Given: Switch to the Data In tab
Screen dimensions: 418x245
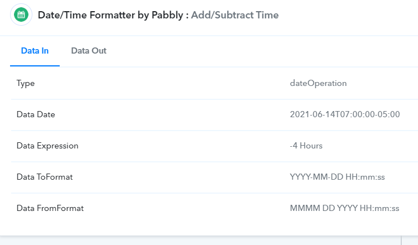Looking at the screenshot, I should (x=35, y=51).
